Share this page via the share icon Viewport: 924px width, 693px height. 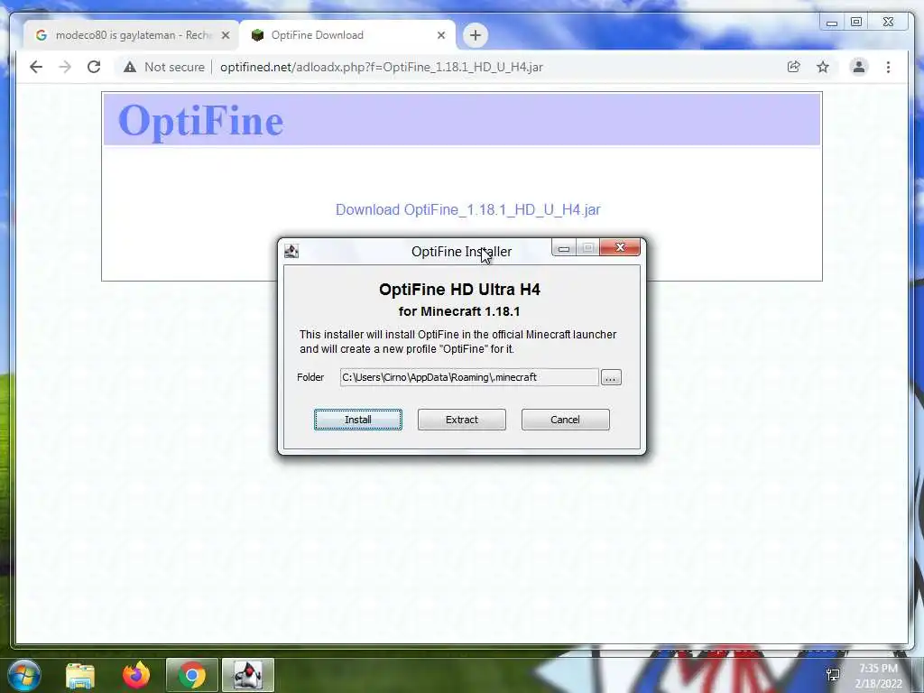click(794, 67)
